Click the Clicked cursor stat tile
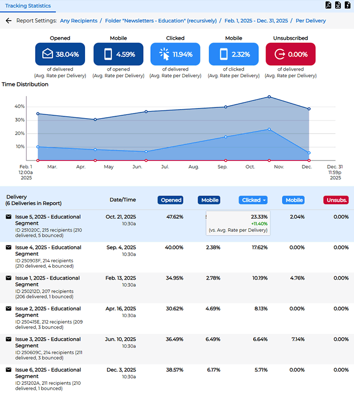 click(175, 54)
